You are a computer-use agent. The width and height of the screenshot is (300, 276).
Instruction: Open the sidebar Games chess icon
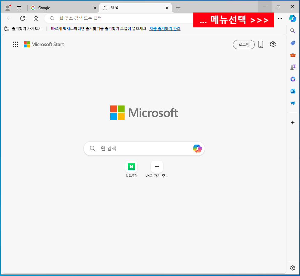pos(292,67)
